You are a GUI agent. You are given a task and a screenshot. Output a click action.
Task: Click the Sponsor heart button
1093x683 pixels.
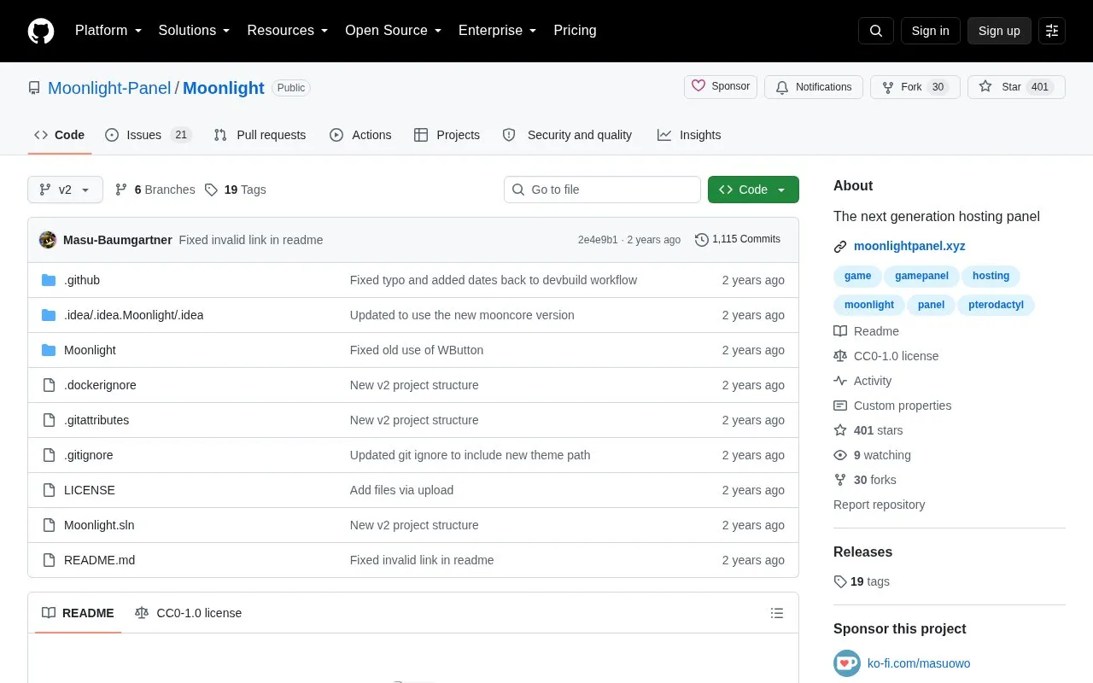721,87
